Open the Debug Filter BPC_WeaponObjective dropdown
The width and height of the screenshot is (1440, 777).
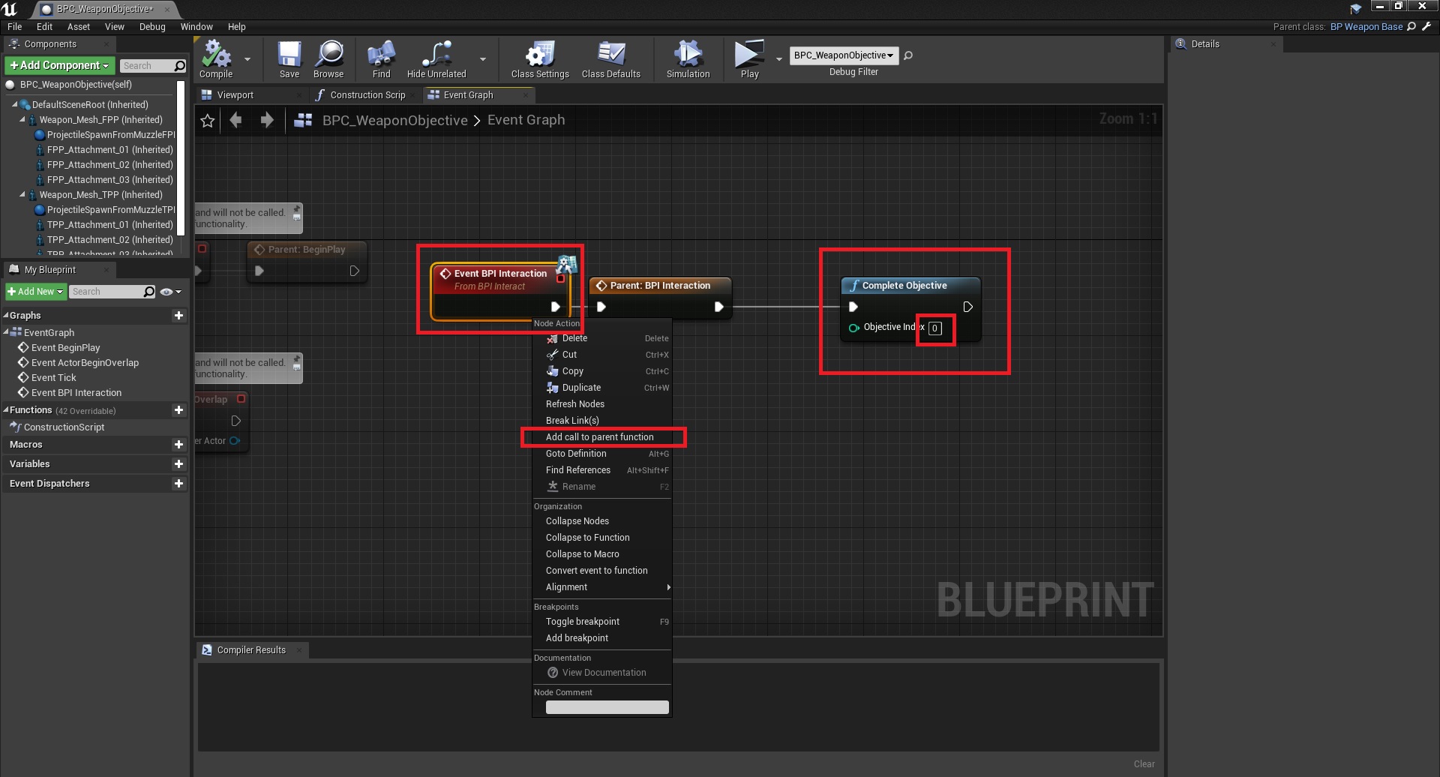843,55
